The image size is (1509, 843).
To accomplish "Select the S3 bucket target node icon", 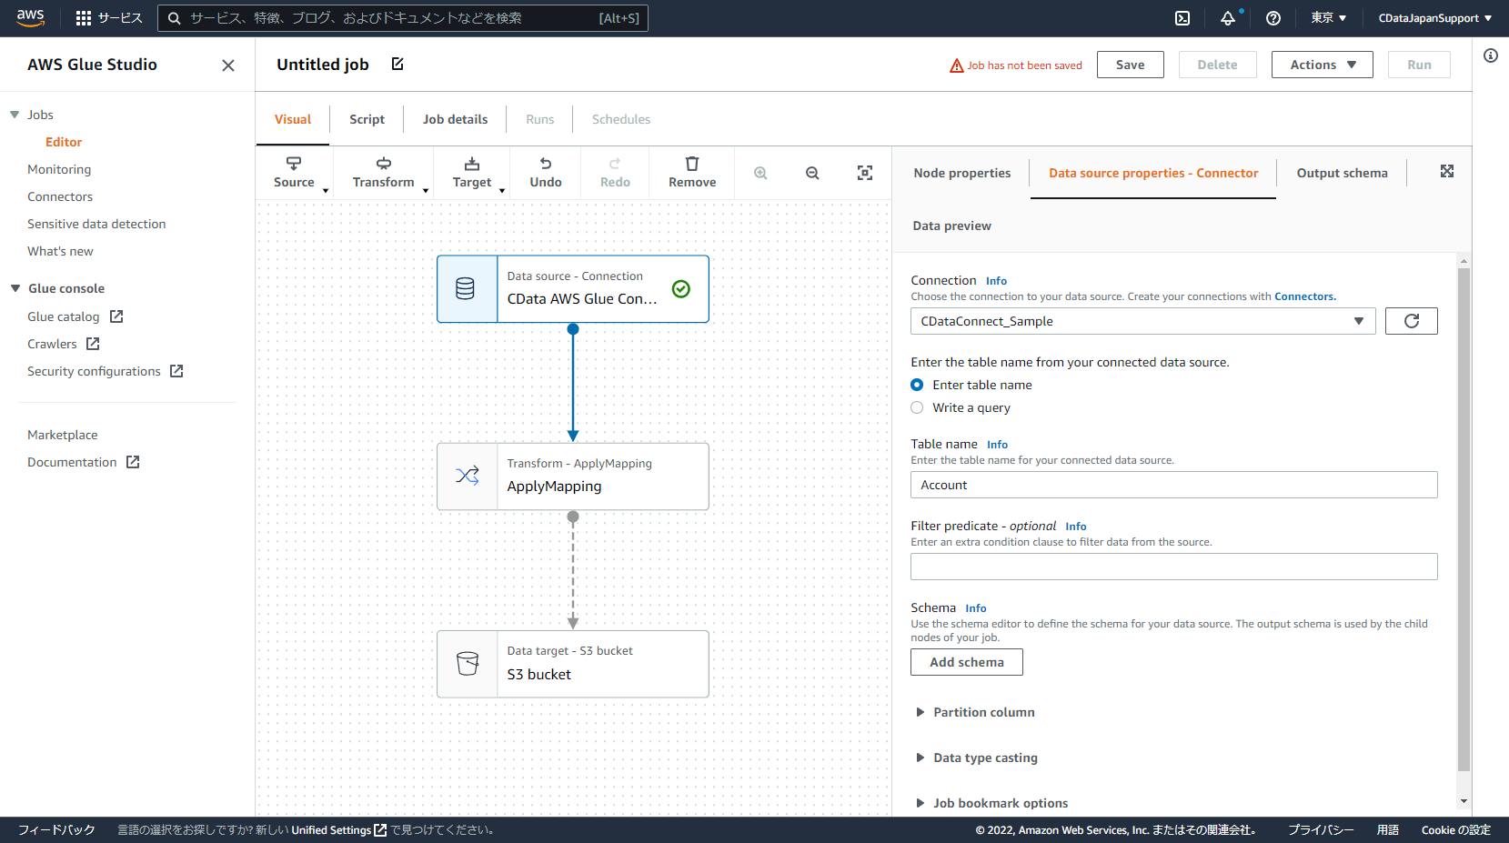I will tap(468, 664).
